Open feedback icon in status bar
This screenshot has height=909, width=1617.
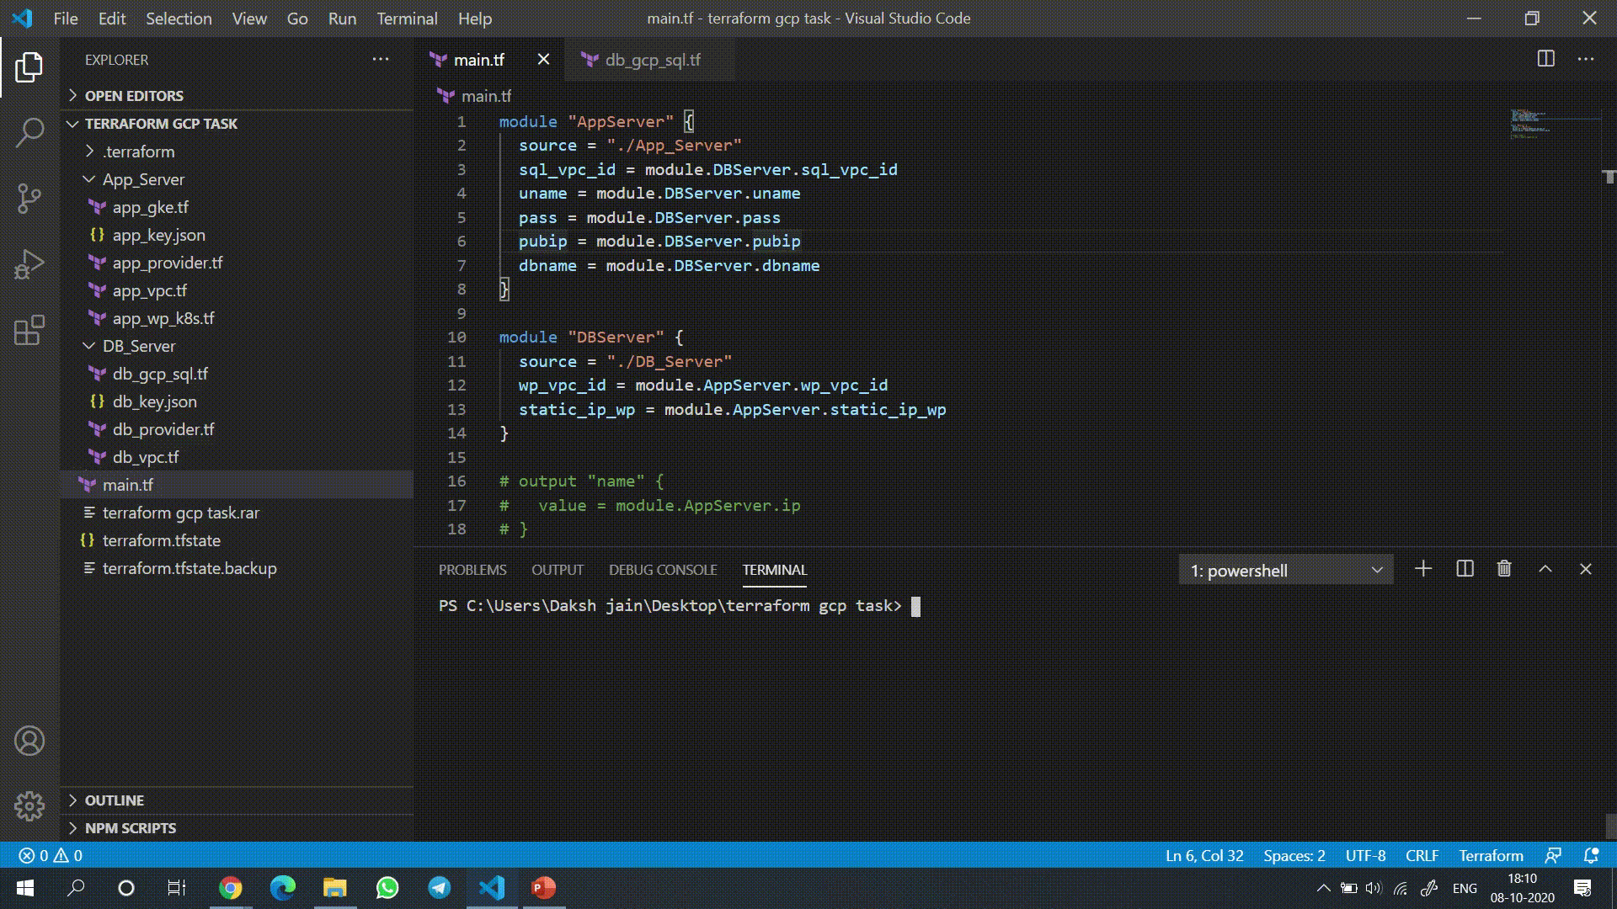click(1553, 855)
